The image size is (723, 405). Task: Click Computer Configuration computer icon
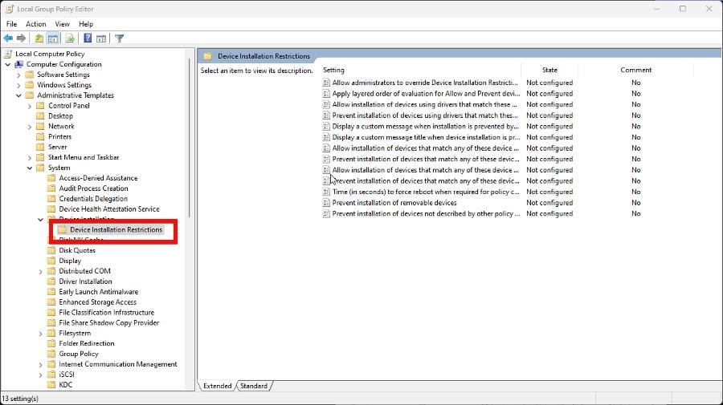click(19, 64)
